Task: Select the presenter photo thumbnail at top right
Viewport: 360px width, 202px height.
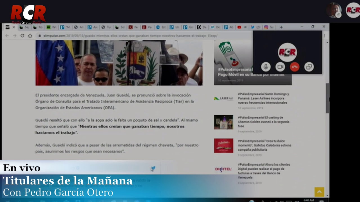Action: (334, 10)
